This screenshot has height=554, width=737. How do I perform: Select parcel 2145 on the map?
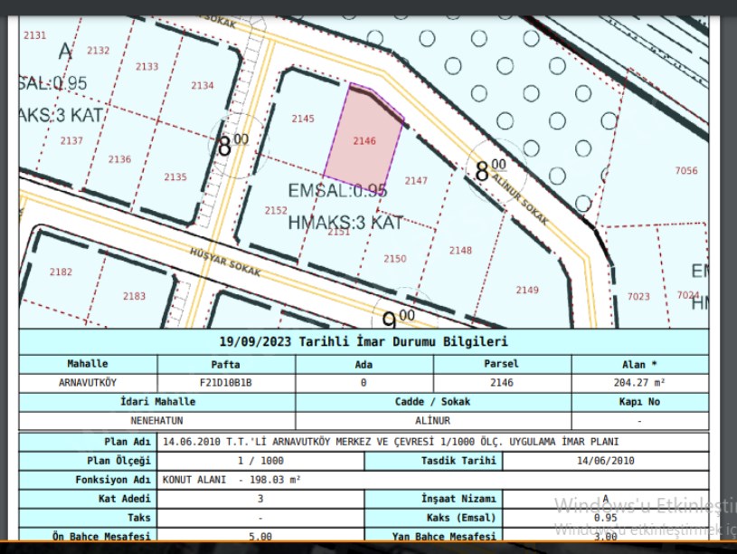(303, 119)
